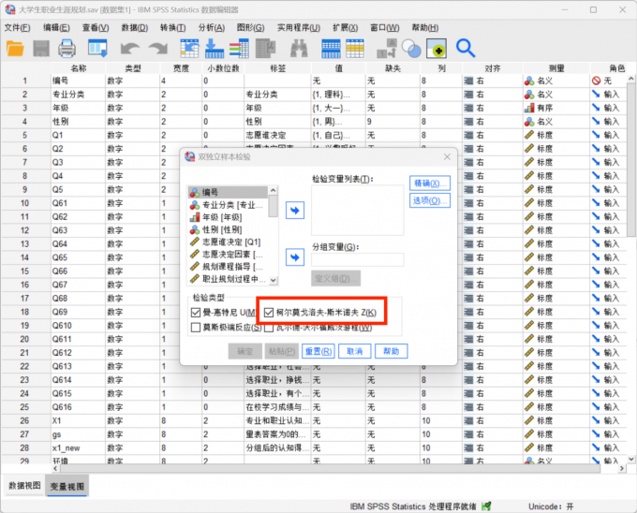
Task: Click the 取消 button in dialog
Action: click(355, 351)
